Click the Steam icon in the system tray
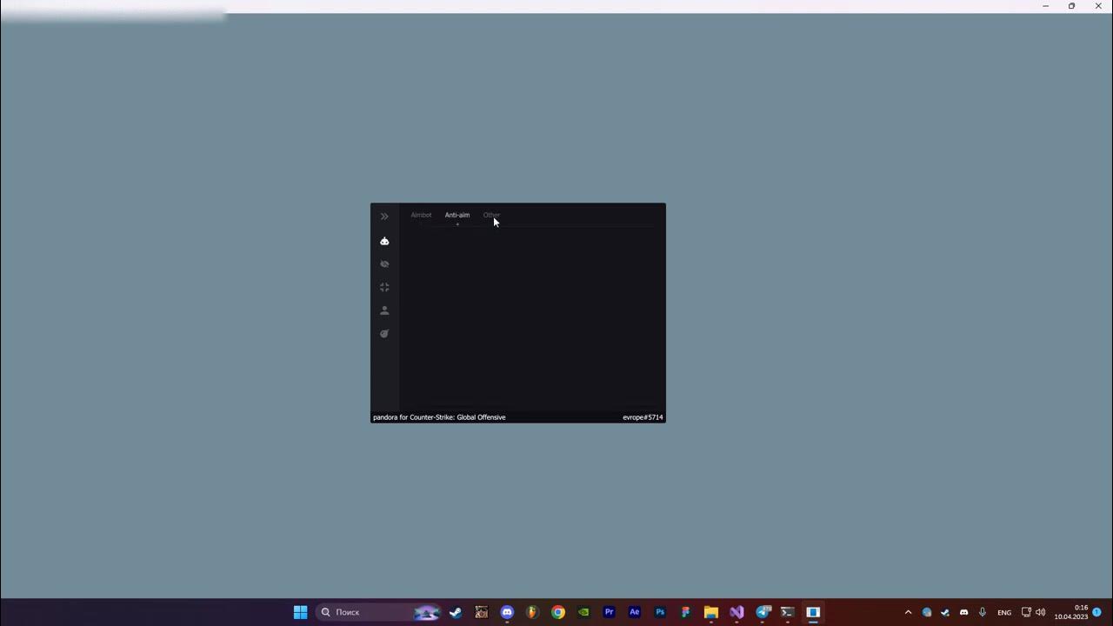1113x626 pixels. pyautogui.click(x=945, y=612)
